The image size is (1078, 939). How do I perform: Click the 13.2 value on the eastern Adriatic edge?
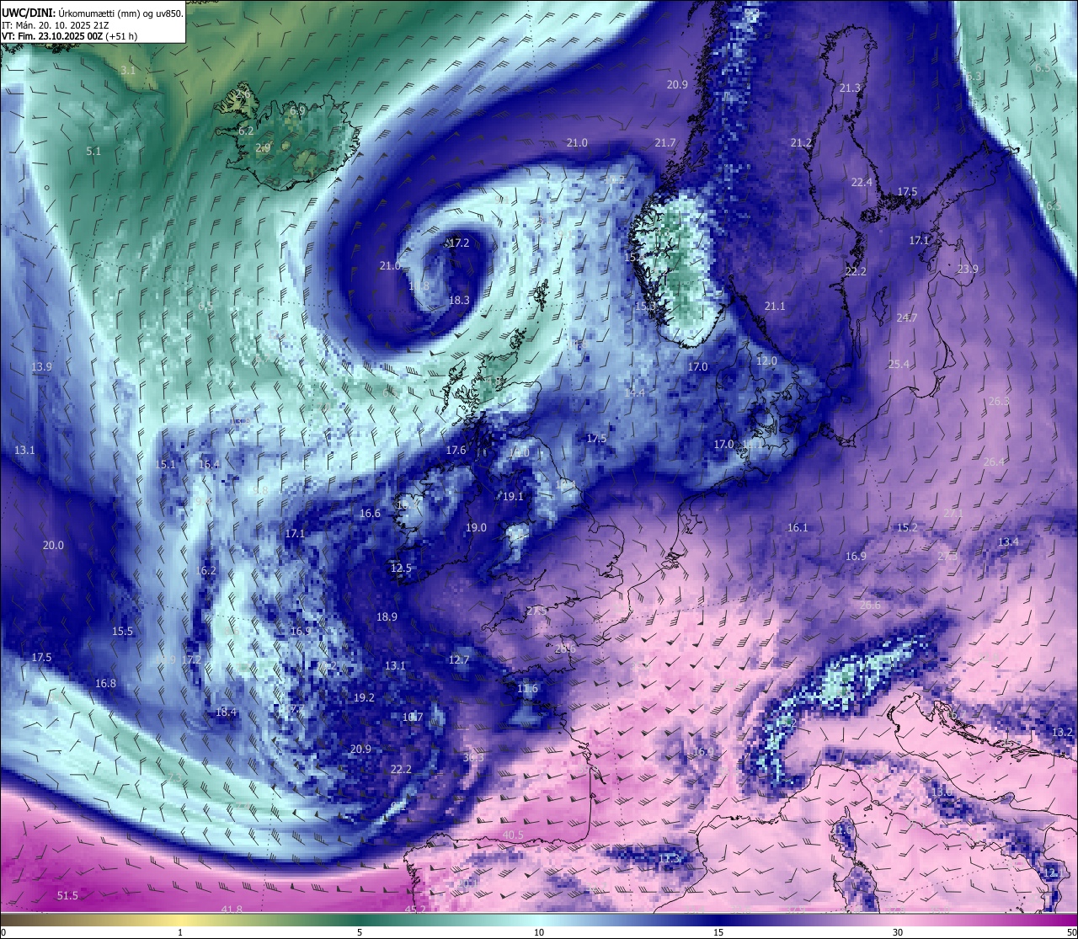pos(1063,732)
